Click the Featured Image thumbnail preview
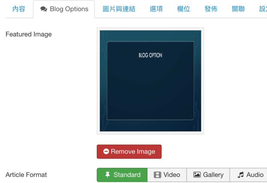Viewport: 267px width, 183px height. 150,81
